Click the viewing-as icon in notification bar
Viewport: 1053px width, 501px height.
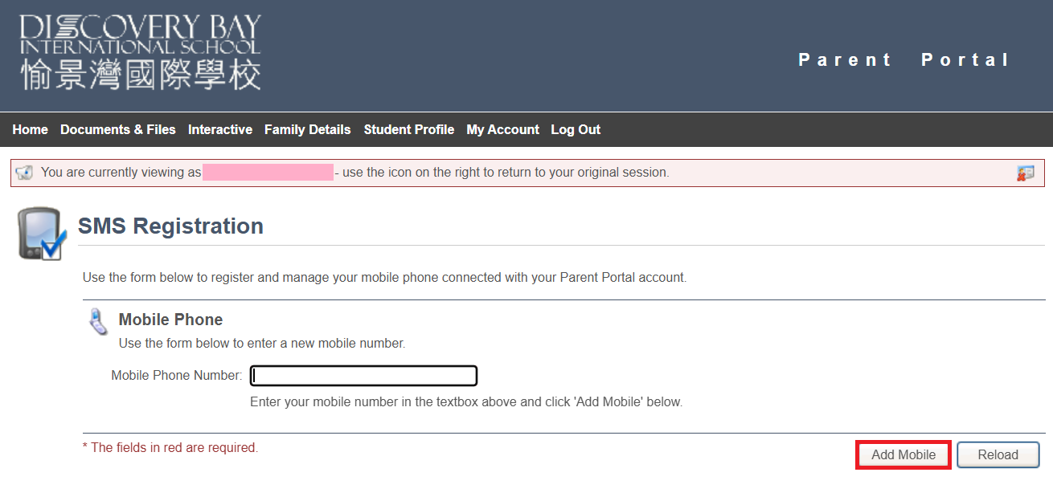point(24,173)
